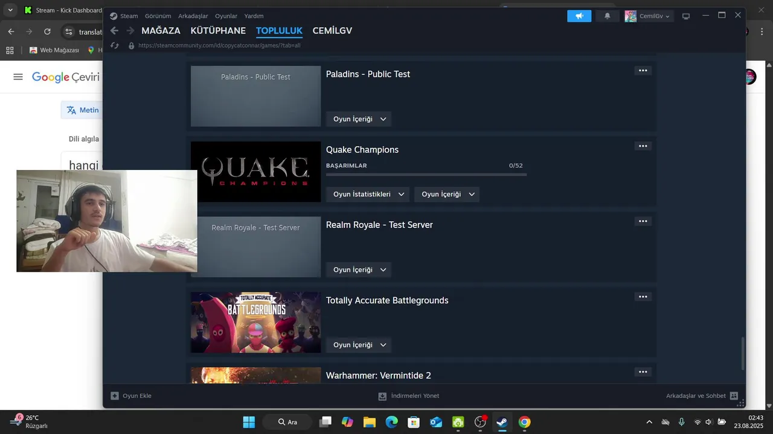Click the Quake Champions achievements progress bar
Screen dimensions: 773x434
[426, 175]
